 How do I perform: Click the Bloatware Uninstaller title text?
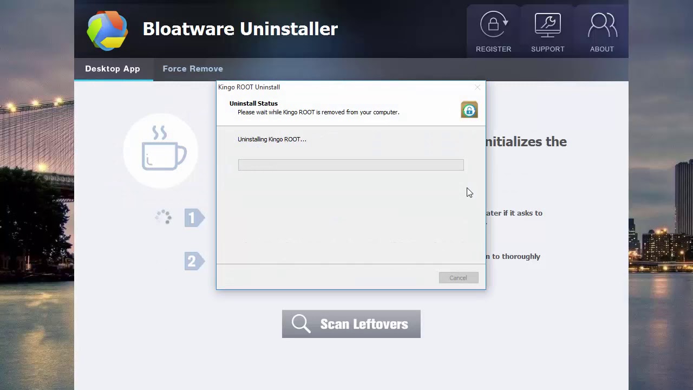(x=240, y=29)
